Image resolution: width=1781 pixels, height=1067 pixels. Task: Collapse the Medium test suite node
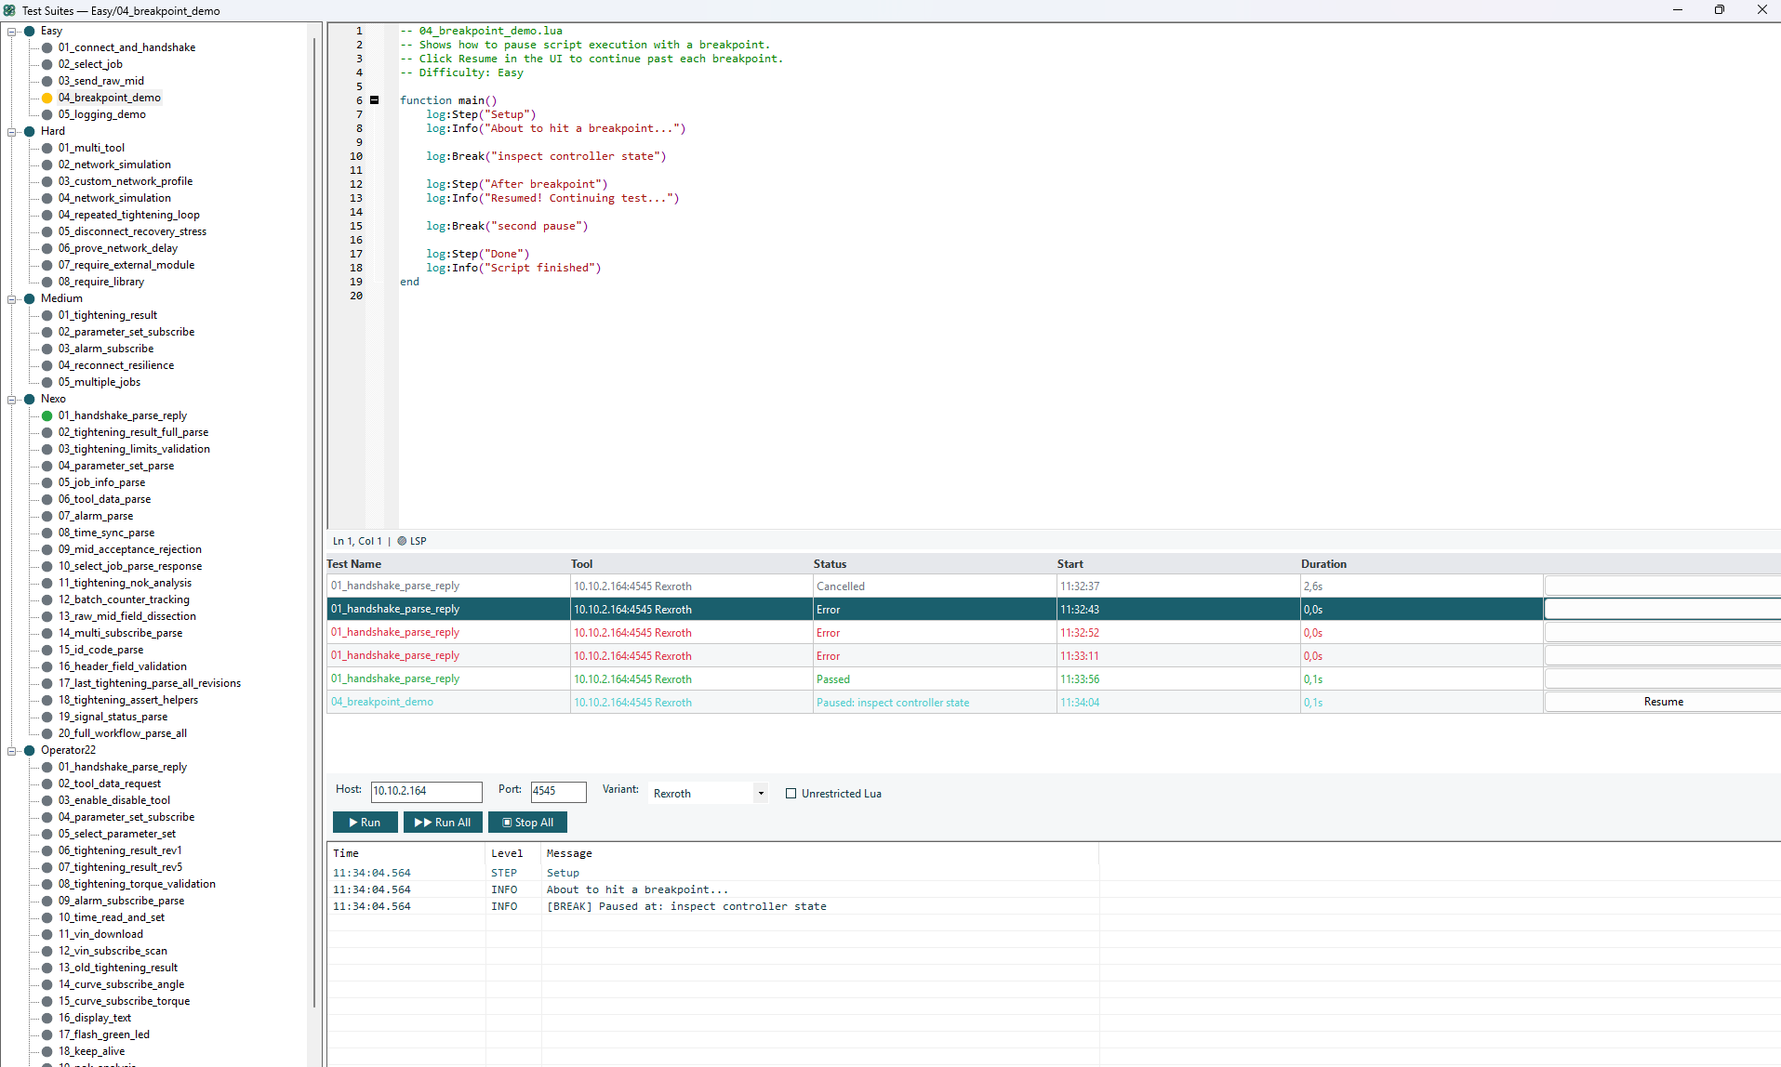12,298
